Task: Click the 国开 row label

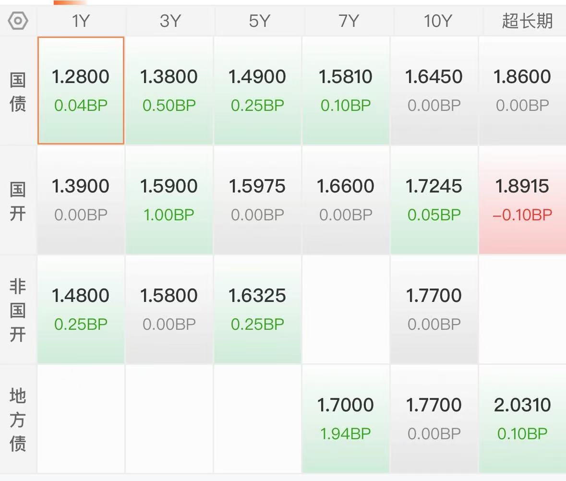Action: (18, 201)
